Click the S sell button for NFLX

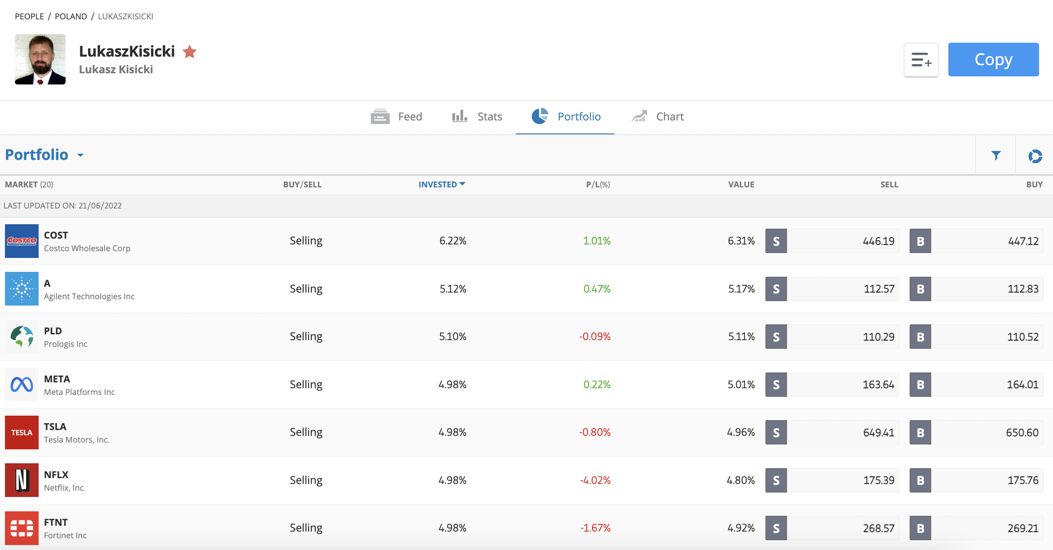(x=776, y=480)
